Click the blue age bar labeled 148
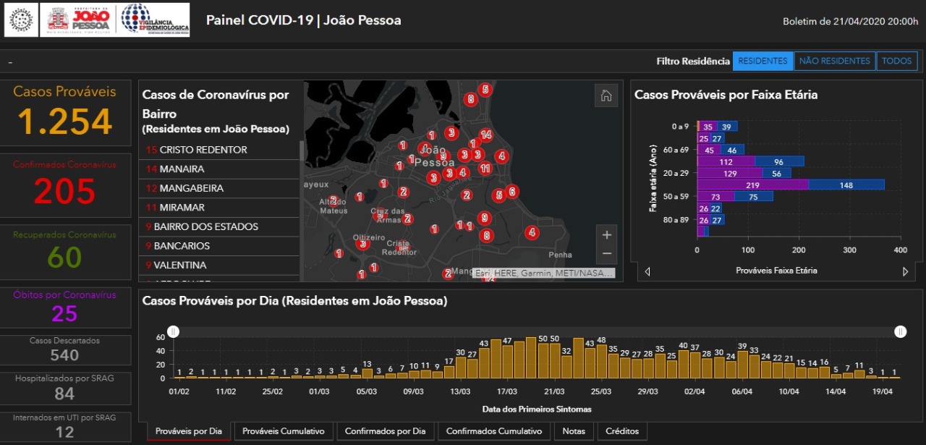The width and height of the screenshot is (926, 445). pos(846,185)
